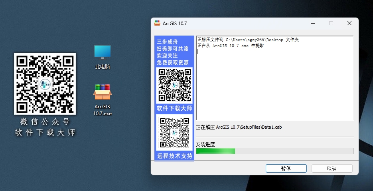Click the line '正解压文件到 C:\Users\sgzy365\Desktop 文件夹'
The height and width of the screenshot is (191, 373).
click(248, 40)
